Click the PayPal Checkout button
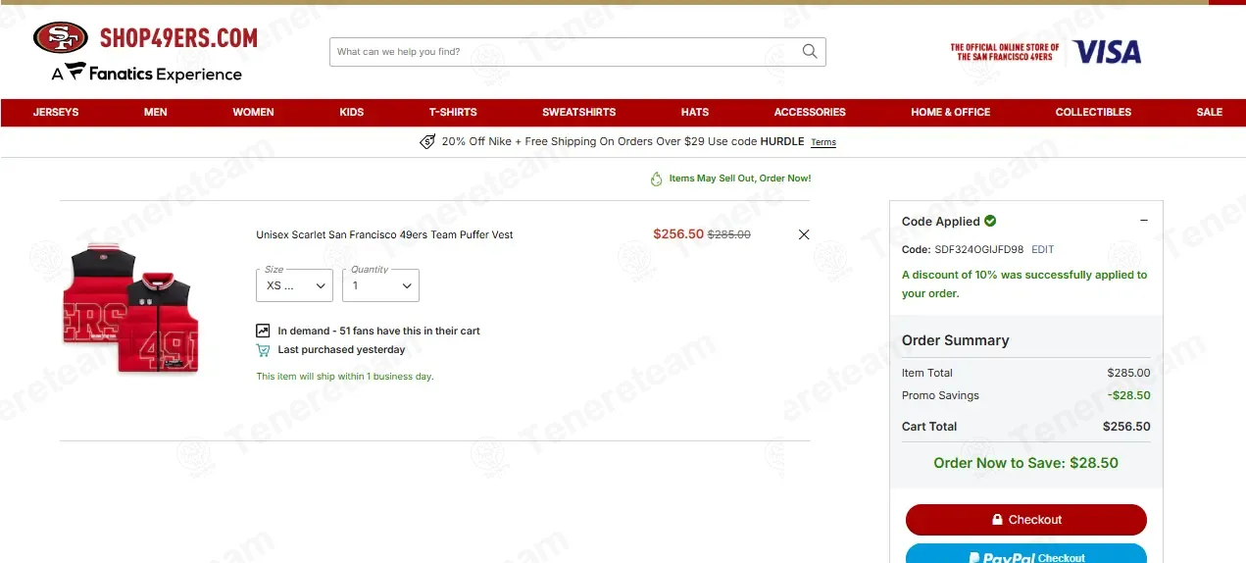Viewport: 1246px width, 563px height. tap(1026, 555)
